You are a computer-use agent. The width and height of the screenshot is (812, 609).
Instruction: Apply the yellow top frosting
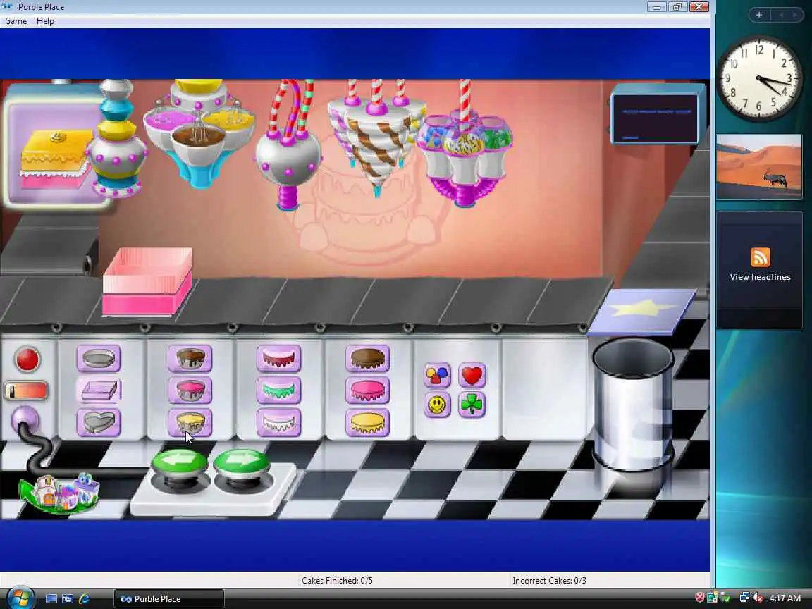(x=368, y=422)
